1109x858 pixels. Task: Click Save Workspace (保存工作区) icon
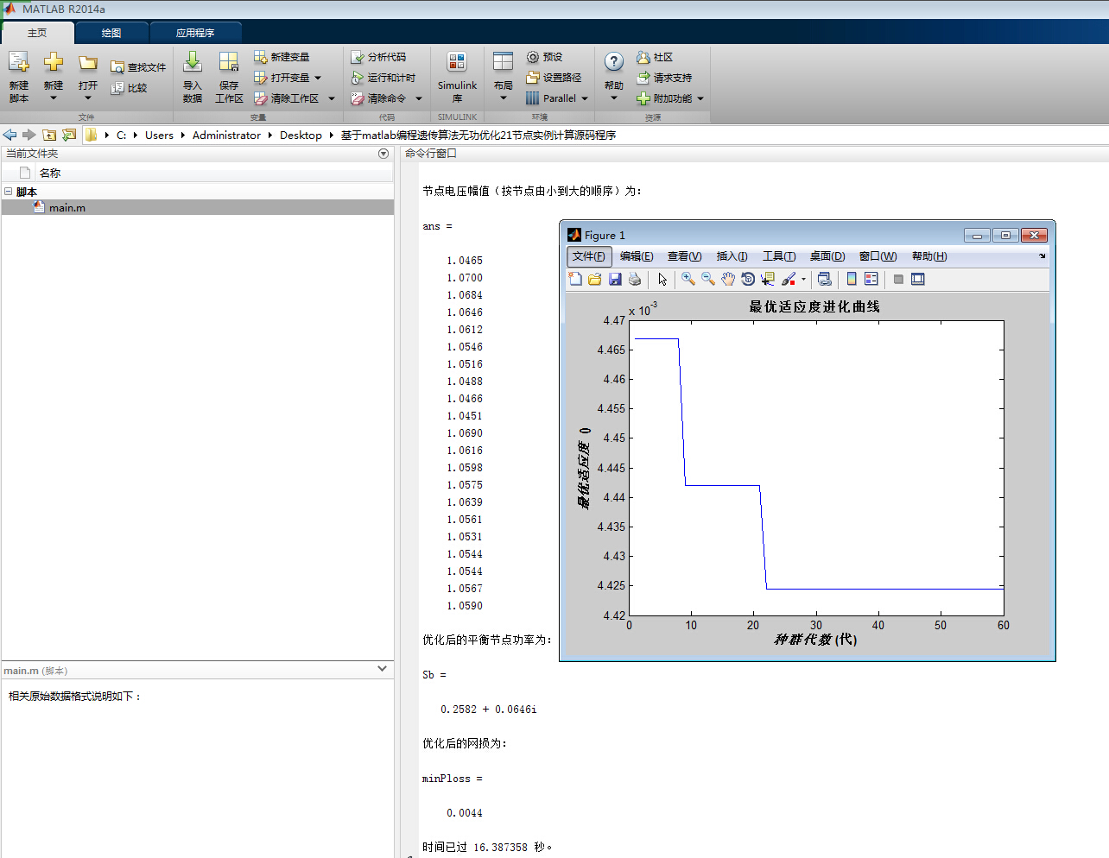[229, 62]
